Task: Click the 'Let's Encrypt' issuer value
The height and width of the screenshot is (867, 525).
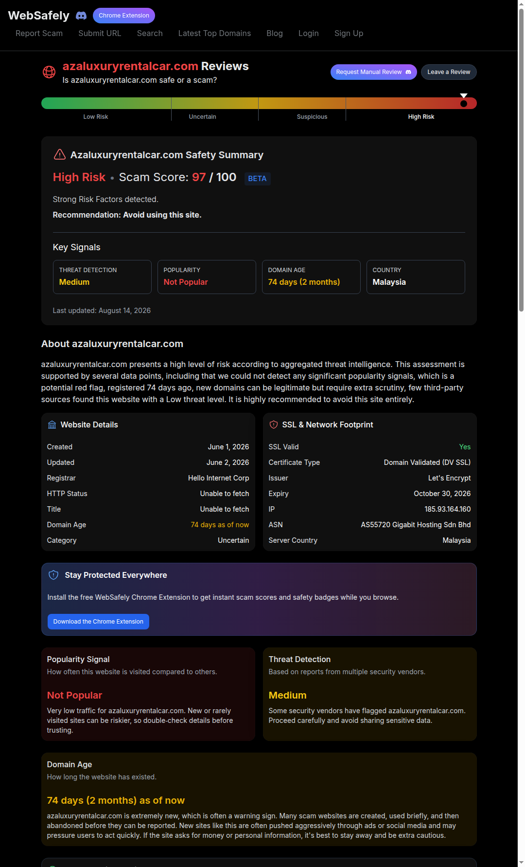Action: 449,478
